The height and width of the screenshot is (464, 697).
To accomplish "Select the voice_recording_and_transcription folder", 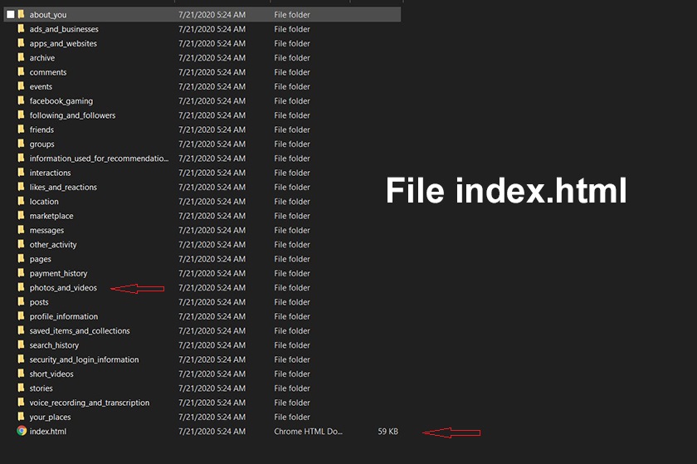I will click(x=89, y=403).
